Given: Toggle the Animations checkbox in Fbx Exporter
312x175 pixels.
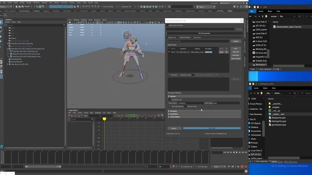Looking at the screenshot, I should point(169,75).
